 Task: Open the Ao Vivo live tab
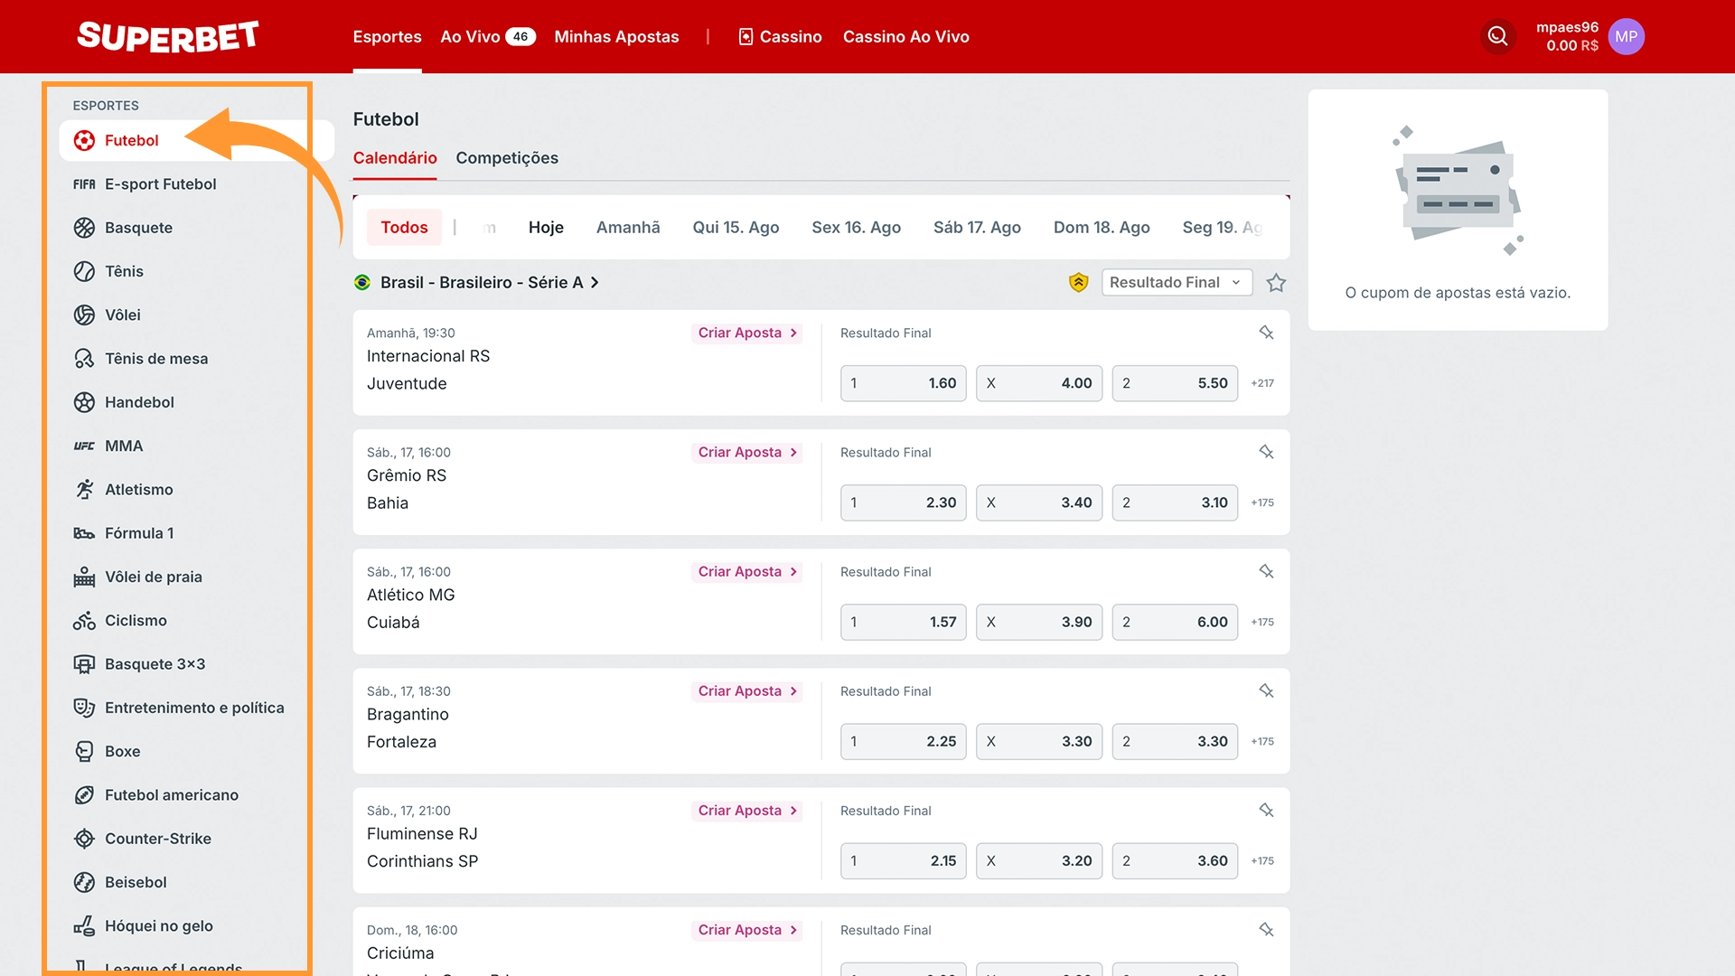[488, 36]
